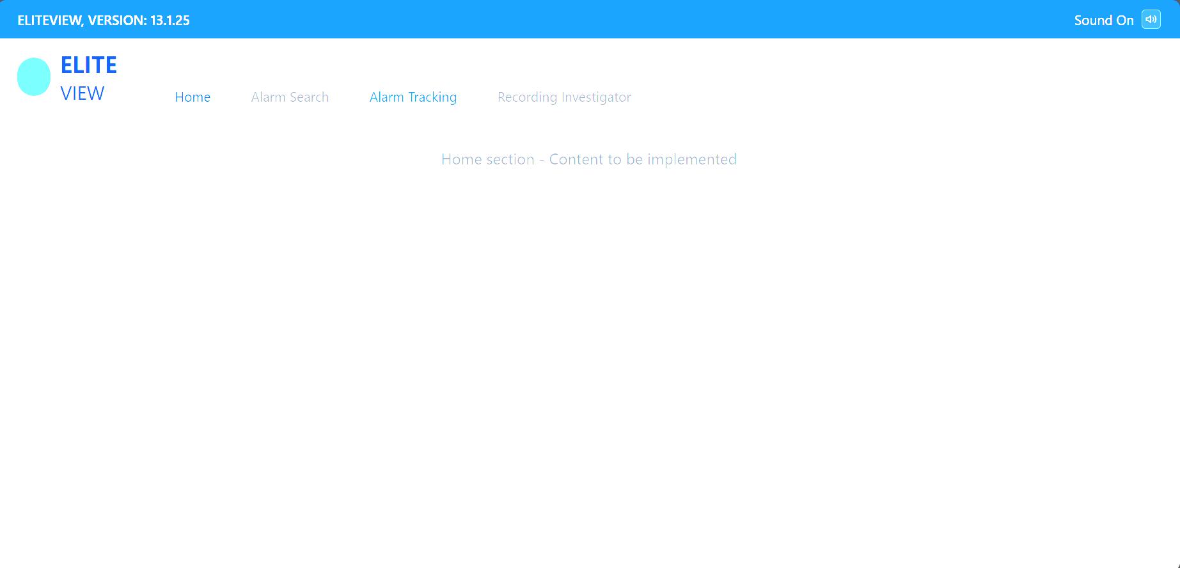Click the word VERSION: in header bar
The image size is (1180, 568).
tap(117, 20)
